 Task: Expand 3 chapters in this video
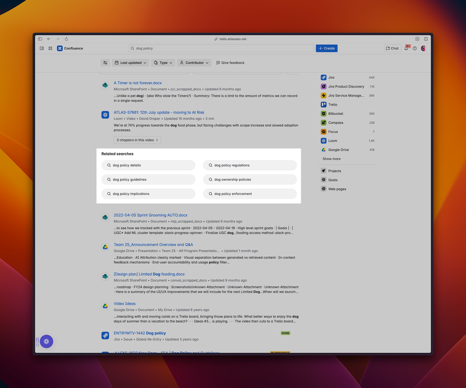137,140
